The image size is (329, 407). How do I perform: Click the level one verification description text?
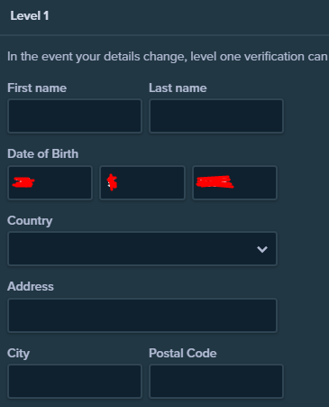pos(167,57)
